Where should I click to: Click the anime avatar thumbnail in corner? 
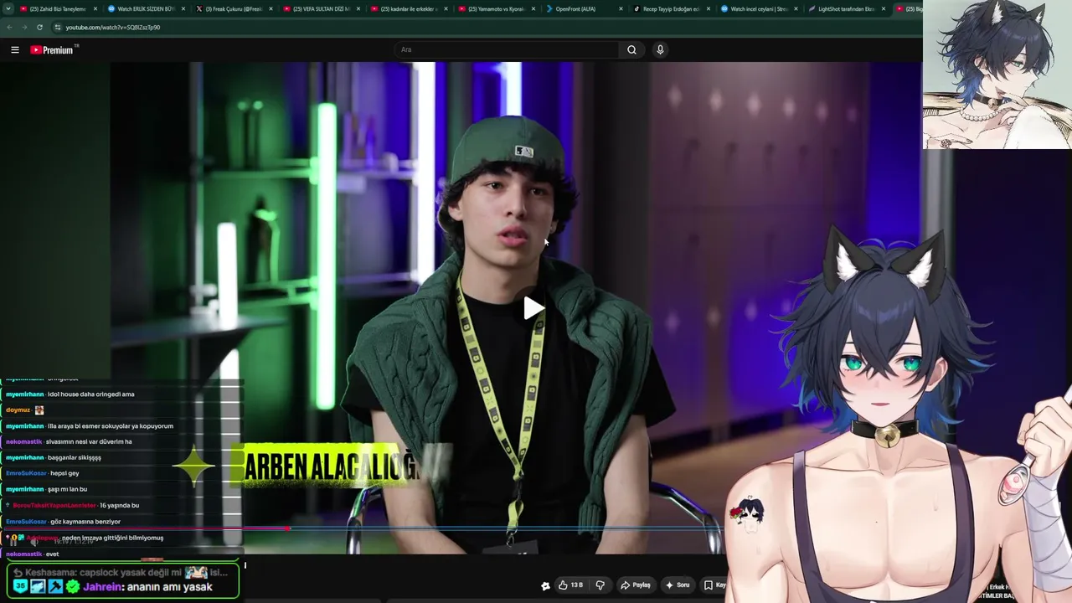tap(997, 75)
